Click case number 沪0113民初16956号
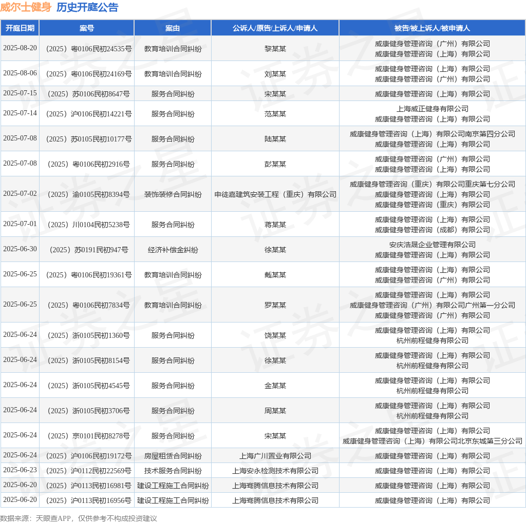The height and width of the screenshot is (523, 526). coord(89,500)
